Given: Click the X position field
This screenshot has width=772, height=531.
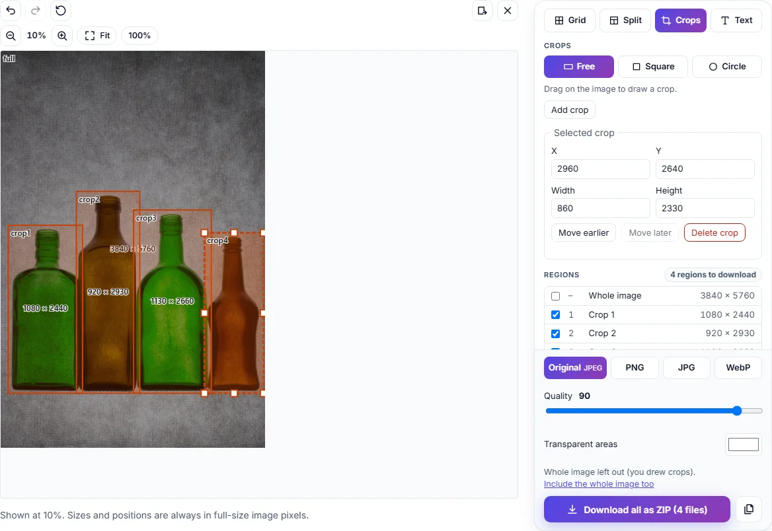Looking at the screenshot, I should click(x=601, y=169).
